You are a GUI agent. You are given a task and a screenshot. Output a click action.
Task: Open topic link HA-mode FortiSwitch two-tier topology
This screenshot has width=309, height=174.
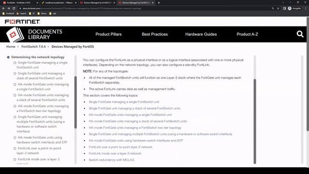click(x=135, y=128)
